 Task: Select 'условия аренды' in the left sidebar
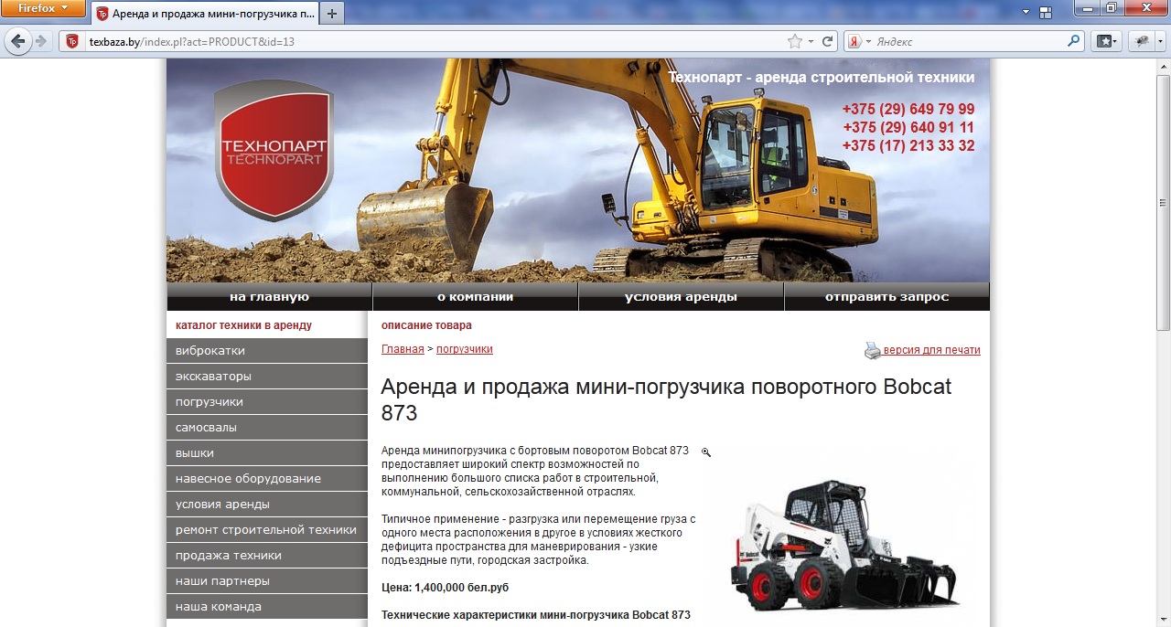point(267,505)
